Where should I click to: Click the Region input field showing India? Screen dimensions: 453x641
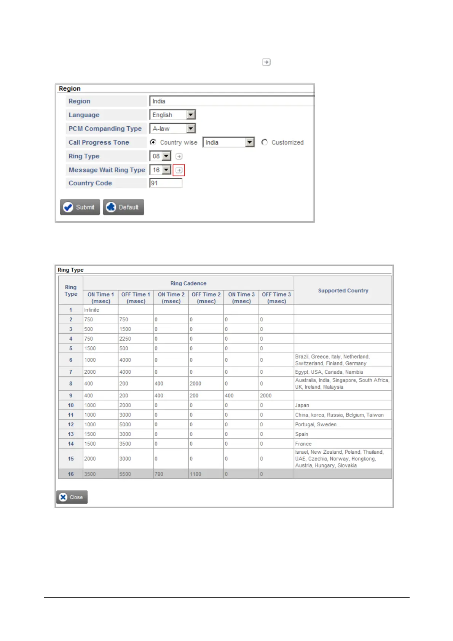point(232,101)
